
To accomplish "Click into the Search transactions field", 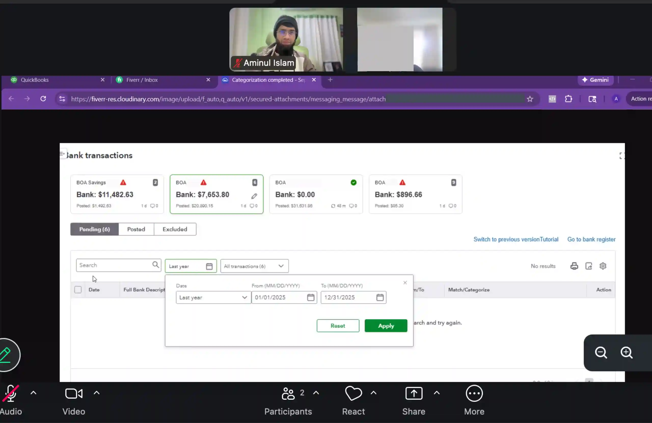I will (x=115, y=265).
